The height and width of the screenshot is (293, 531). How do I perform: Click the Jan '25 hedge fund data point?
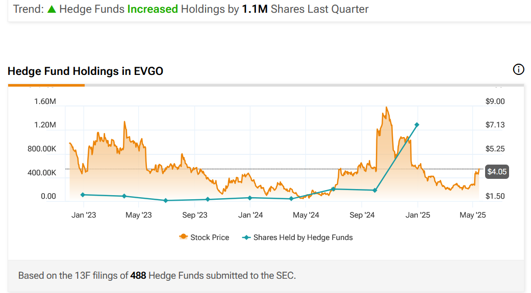(x=417, y=125)
